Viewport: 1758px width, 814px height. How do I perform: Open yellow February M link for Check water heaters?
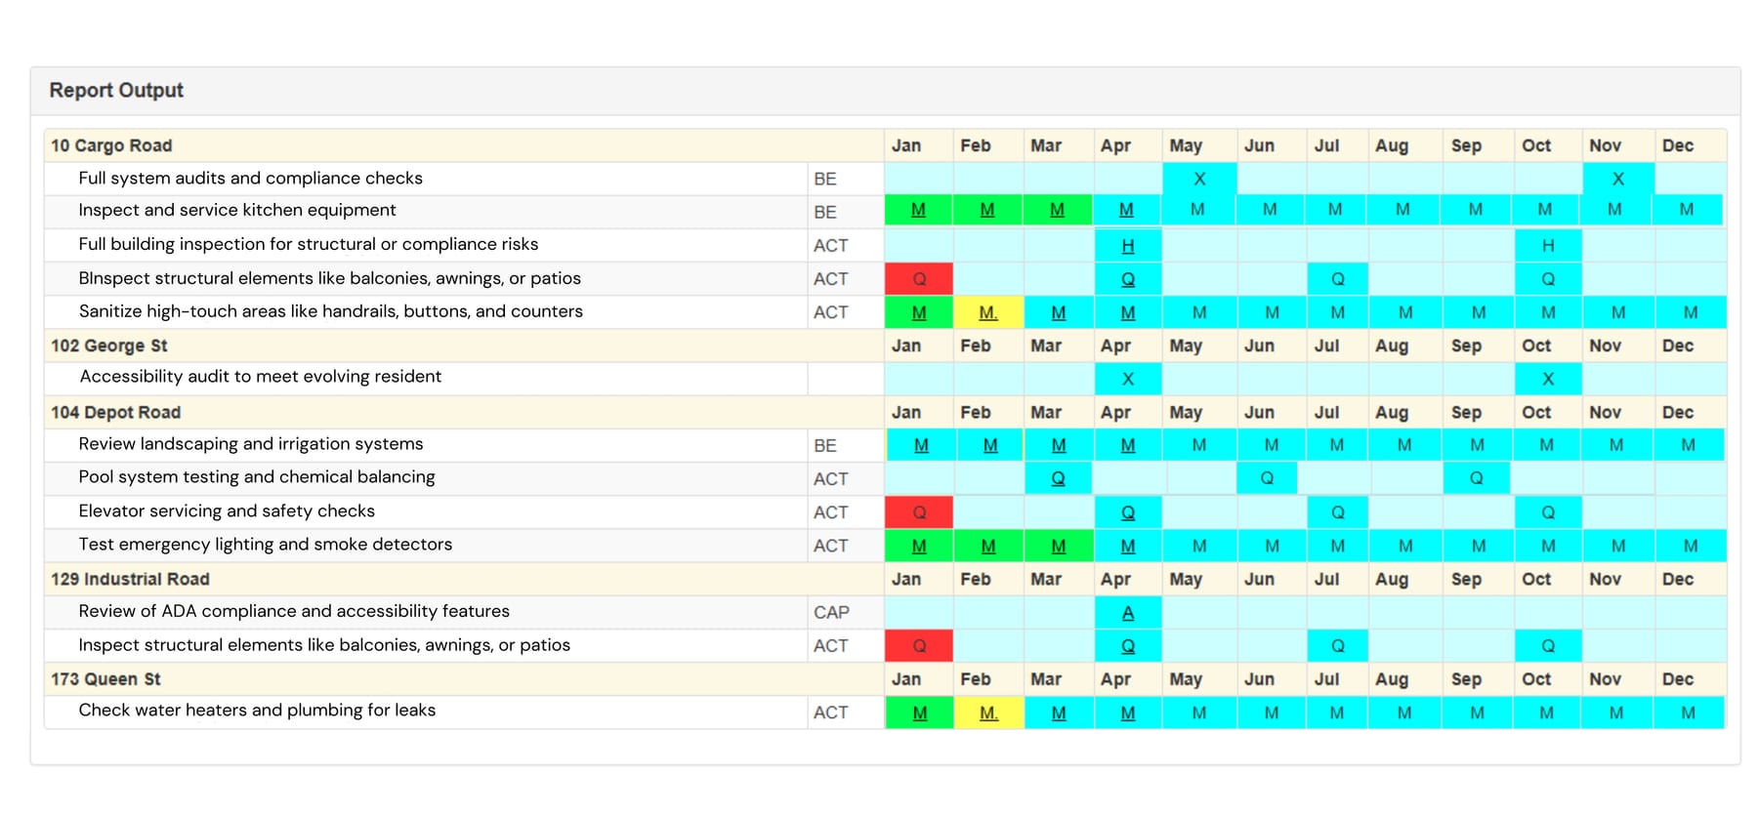coord(989,713)
